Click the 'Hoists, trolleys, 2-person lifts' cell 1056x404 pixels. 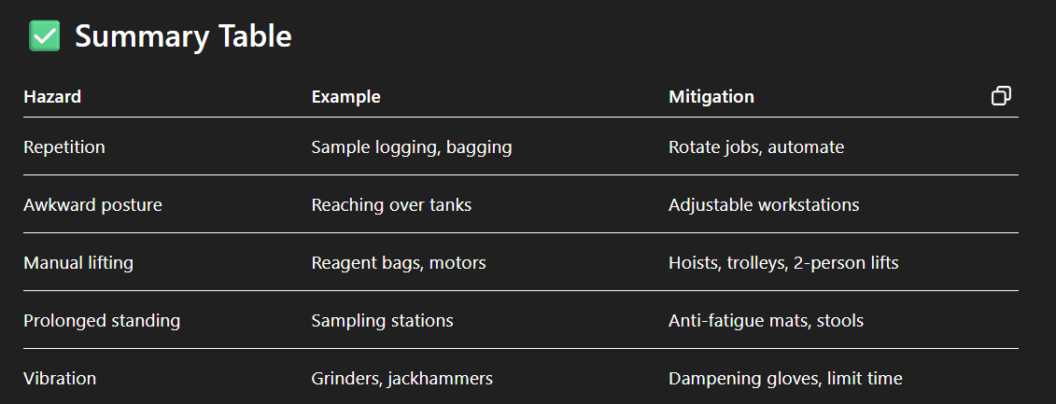(x=782, y=263)
